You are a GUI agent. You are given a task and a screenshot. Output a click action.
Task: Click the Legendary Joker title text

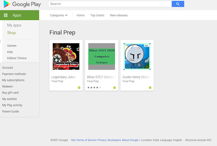coord(64,77)
